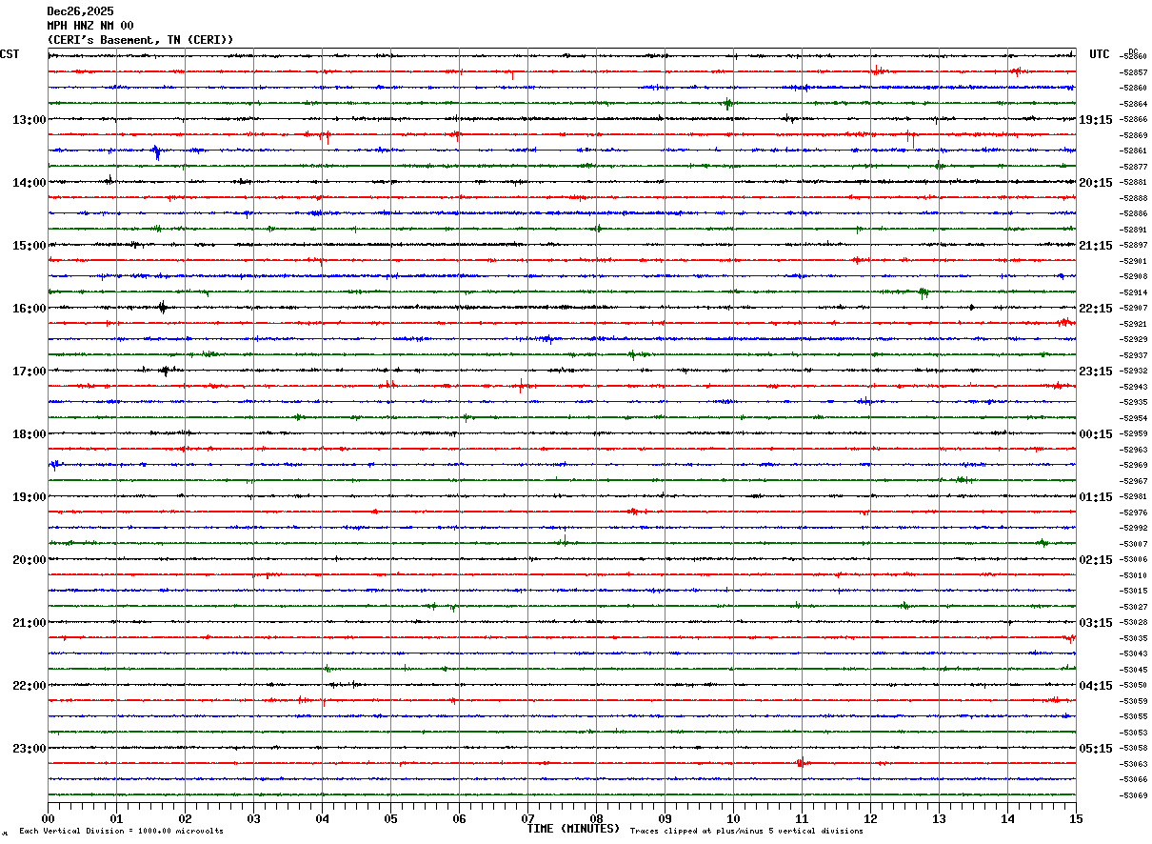Screen dimensions: 1152x844
Task: Click the DC offset value -52908
Action: point(1134,276)
